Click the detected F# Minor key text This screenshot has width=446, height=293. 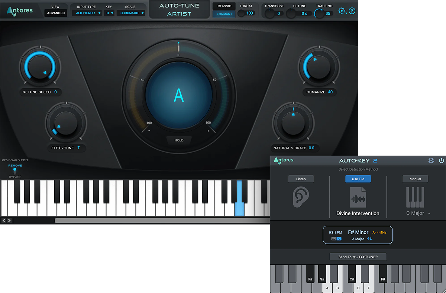coord(358,232)
